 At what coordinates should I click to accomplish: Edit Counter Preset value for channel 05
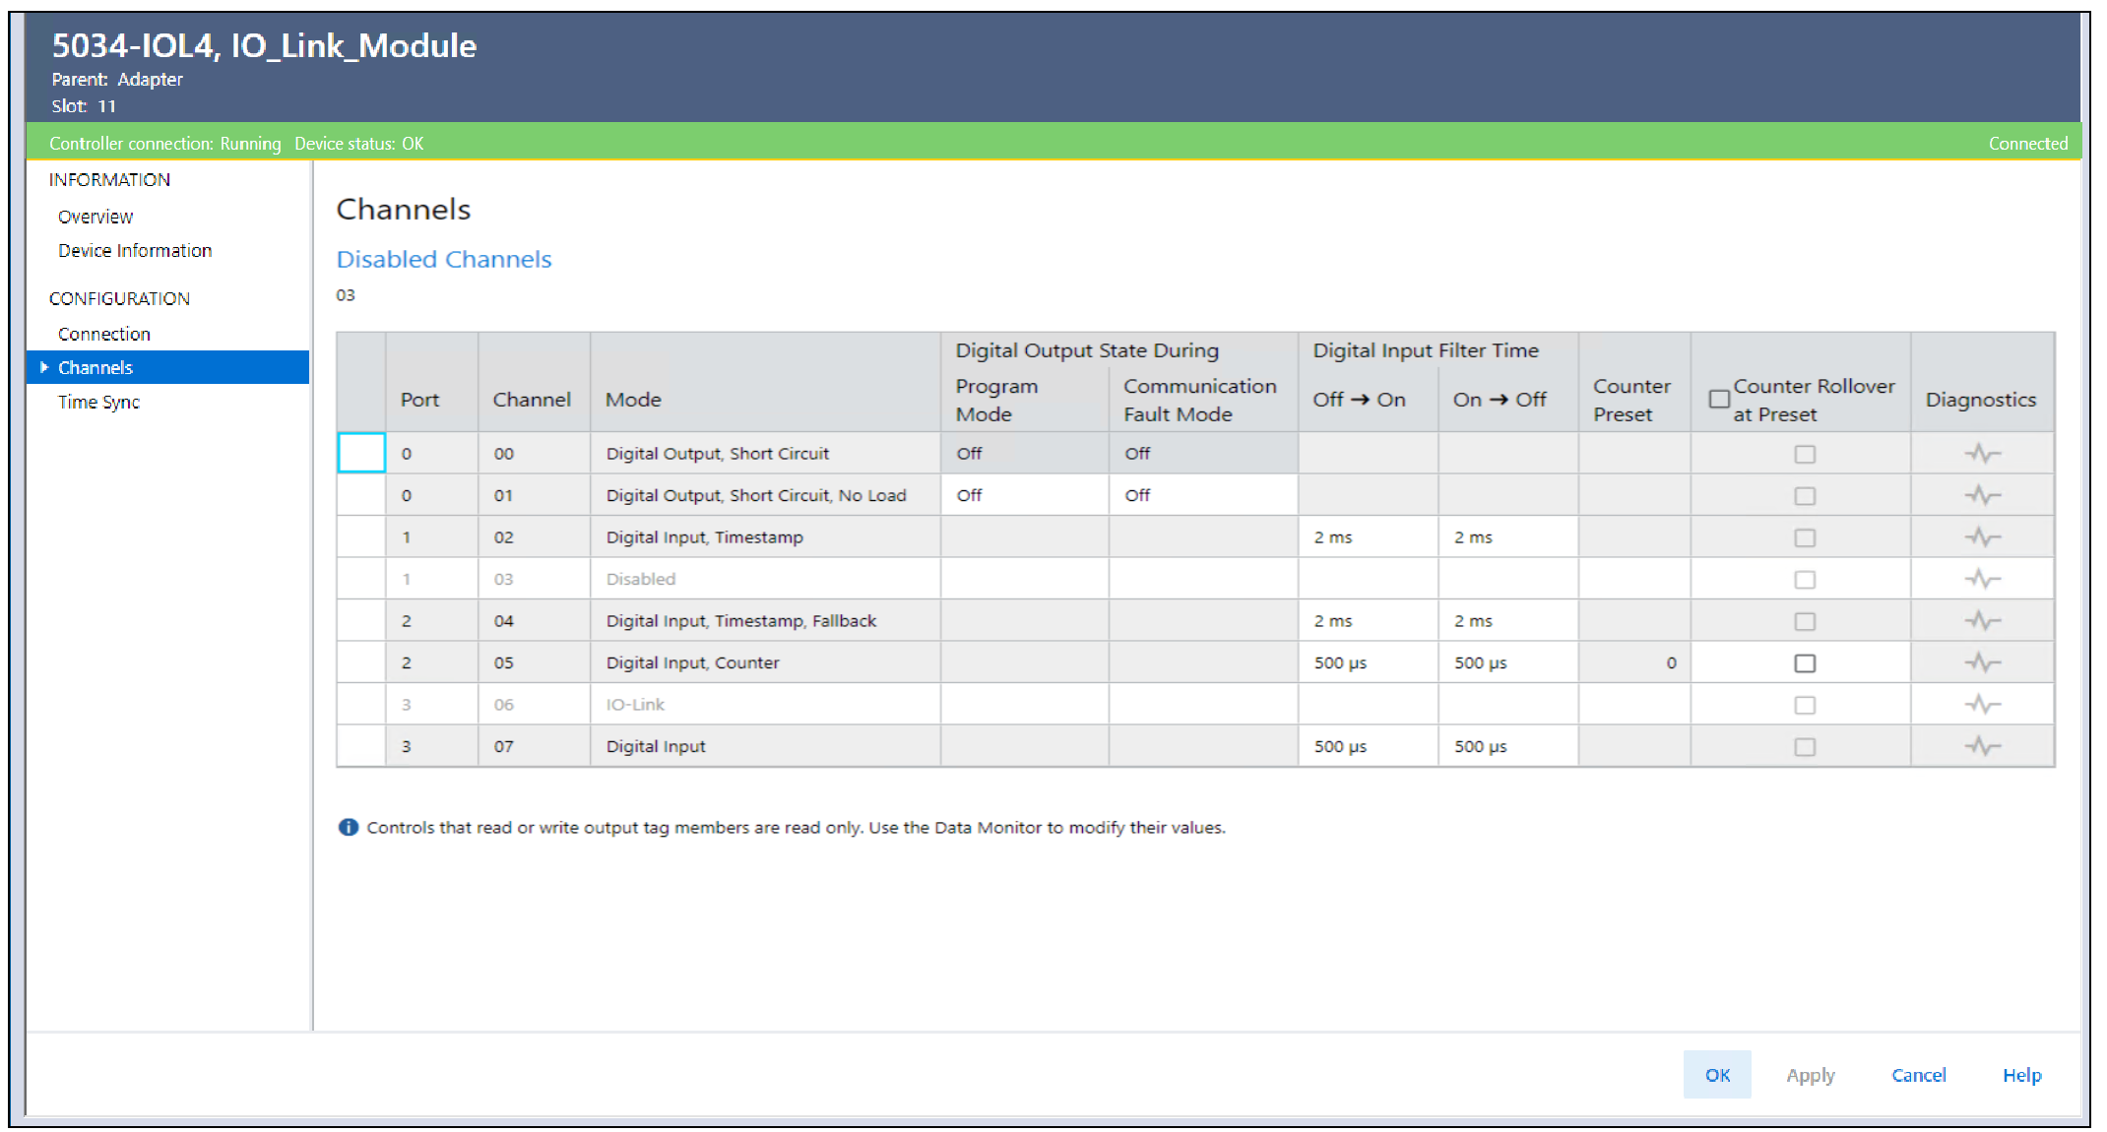pos(1634,662)
